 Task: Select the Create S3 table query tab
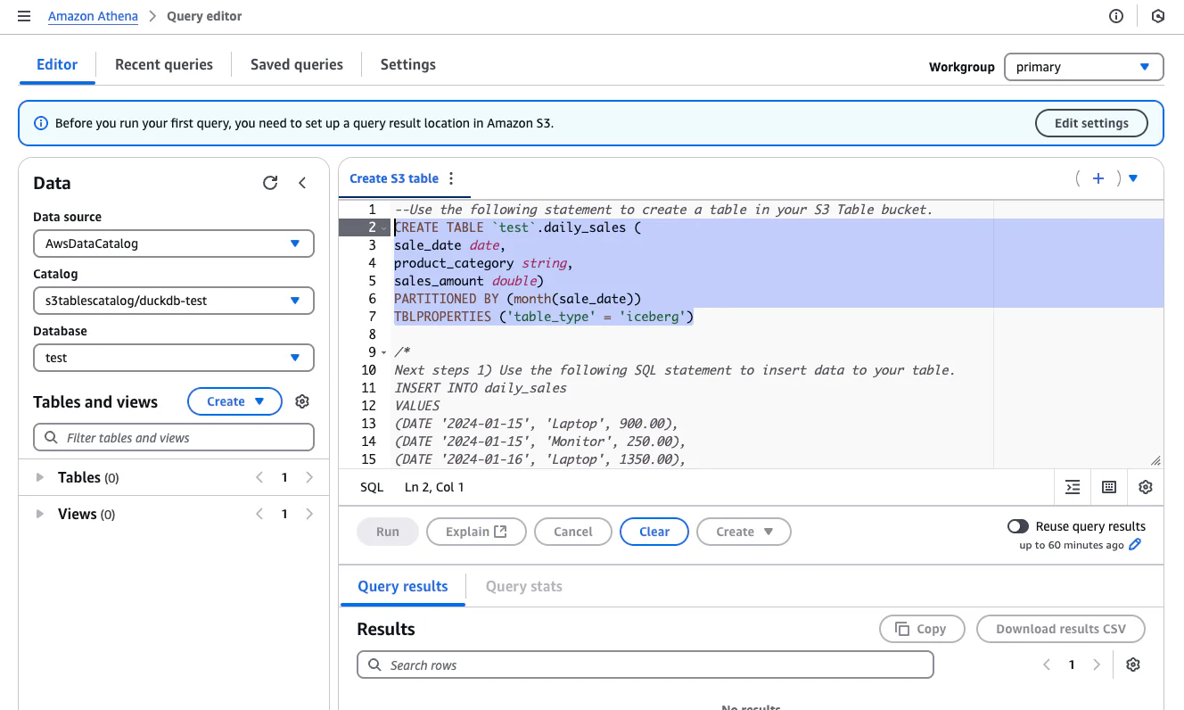394,178
